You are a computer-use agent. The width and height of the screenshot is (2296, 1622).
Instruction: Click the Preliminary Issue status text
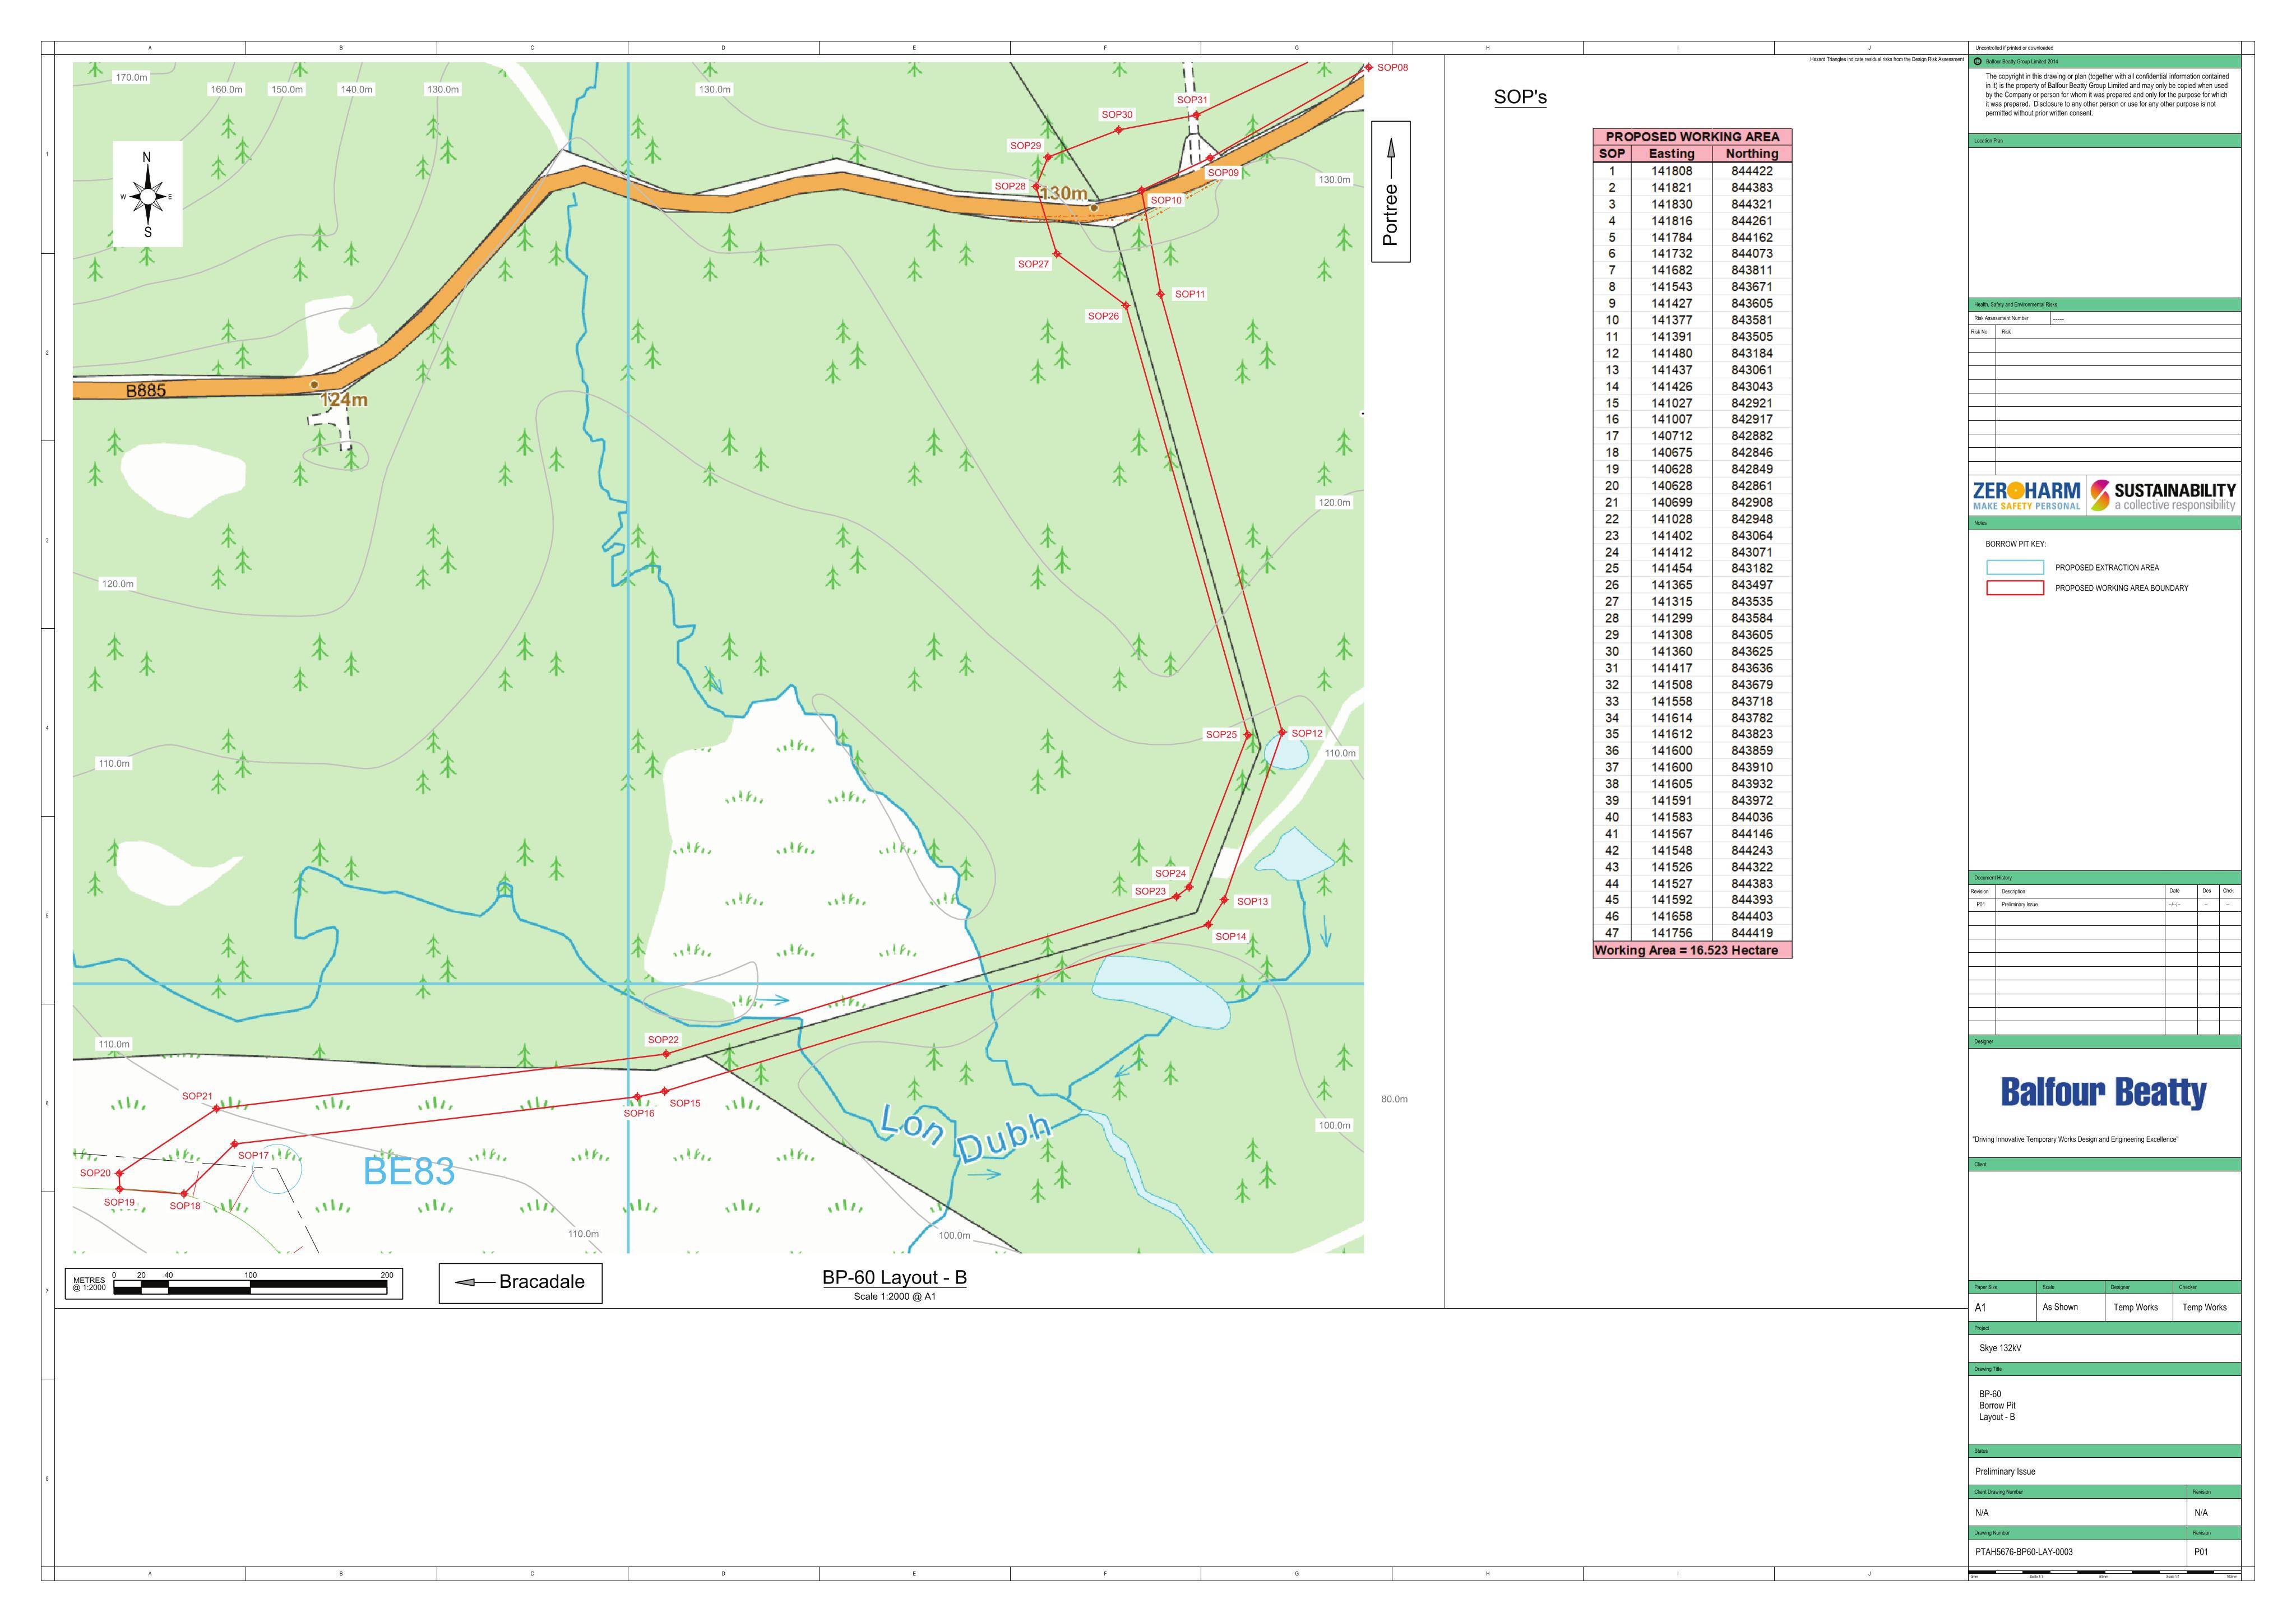point(2005,1472)
